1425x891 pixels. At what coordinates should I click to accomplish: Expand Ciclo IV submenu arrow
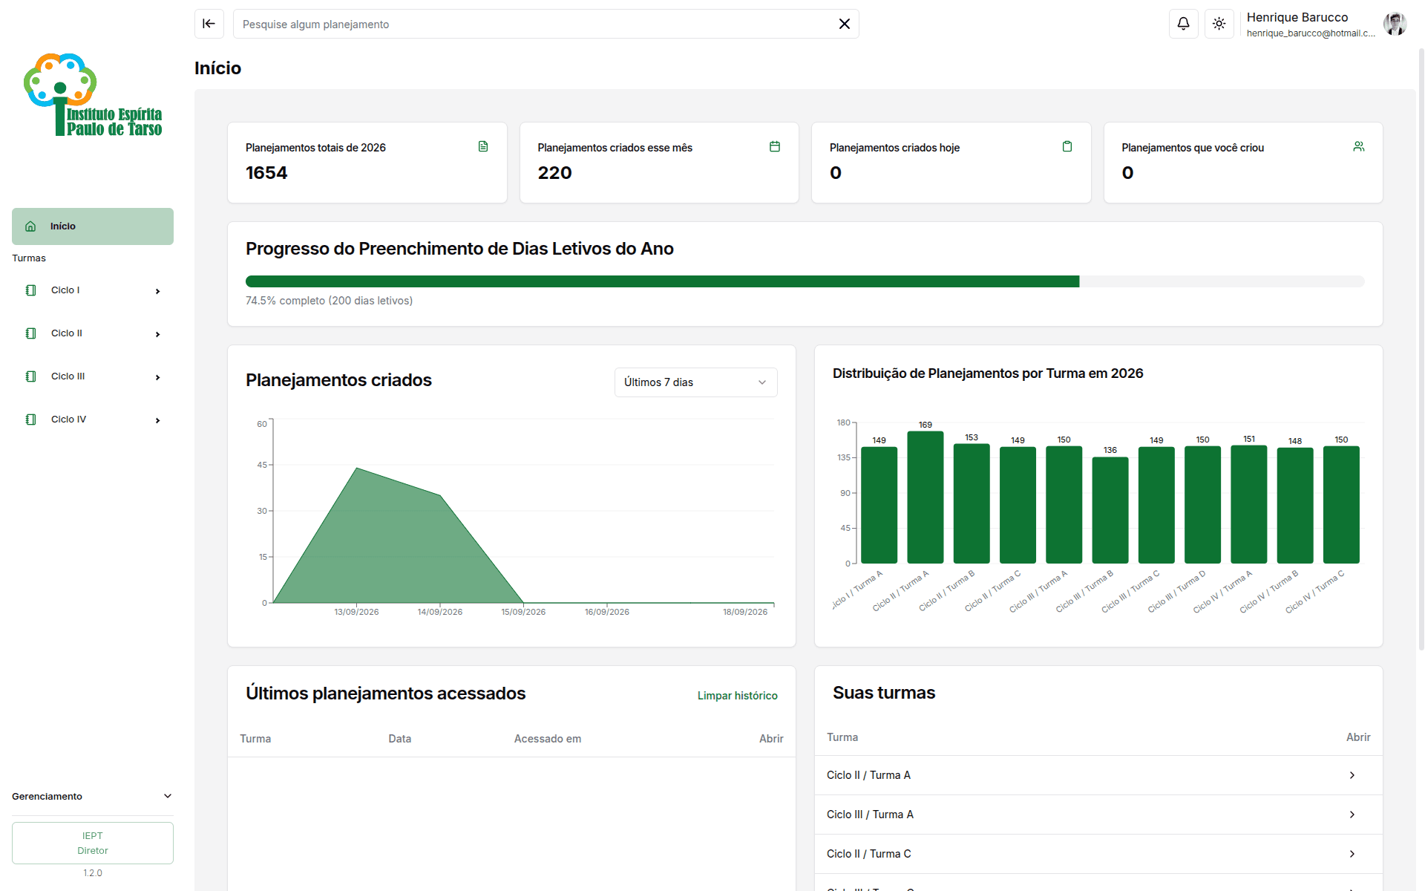click(x=157, y=420)
